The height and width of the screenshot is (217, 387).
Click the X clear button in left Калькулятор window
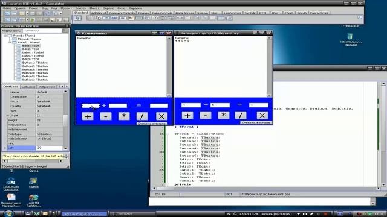tap(161, 116)
